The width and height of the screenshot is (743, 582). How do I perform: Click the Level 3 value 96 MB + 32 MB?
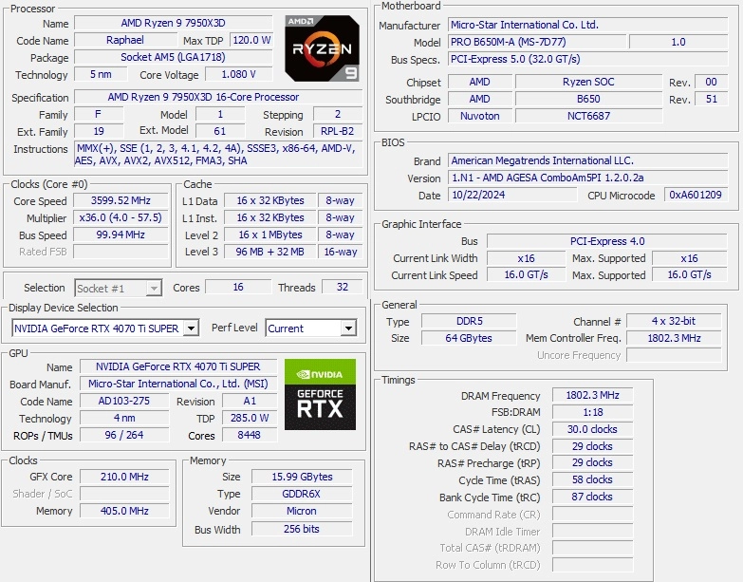point(270,252)
